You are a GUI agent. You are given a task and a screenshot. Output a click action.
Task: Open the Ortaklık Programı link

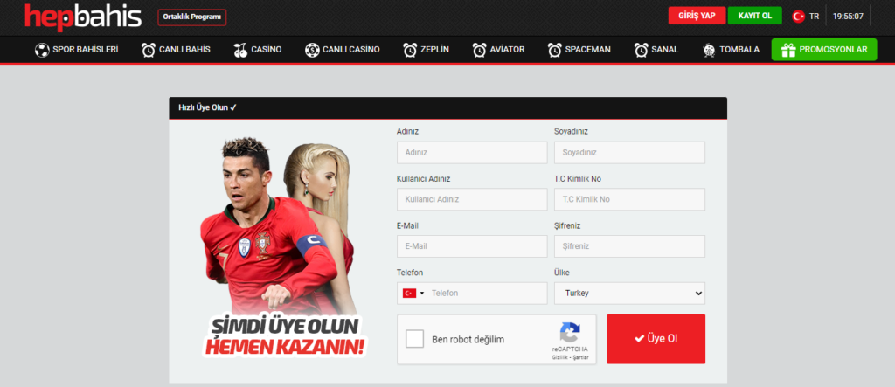[x=192, y=17]
